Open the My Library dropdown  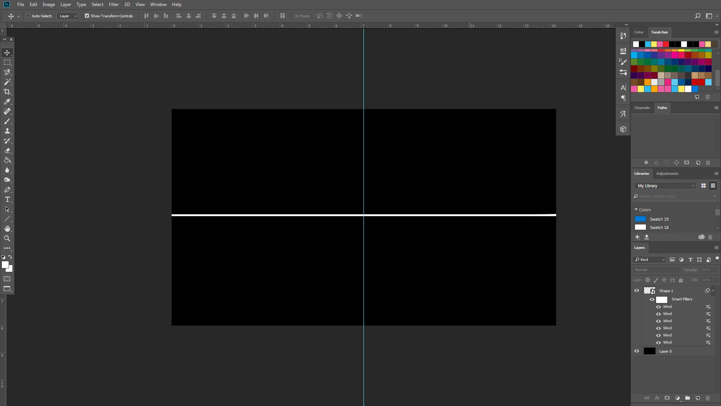point(666,186)
